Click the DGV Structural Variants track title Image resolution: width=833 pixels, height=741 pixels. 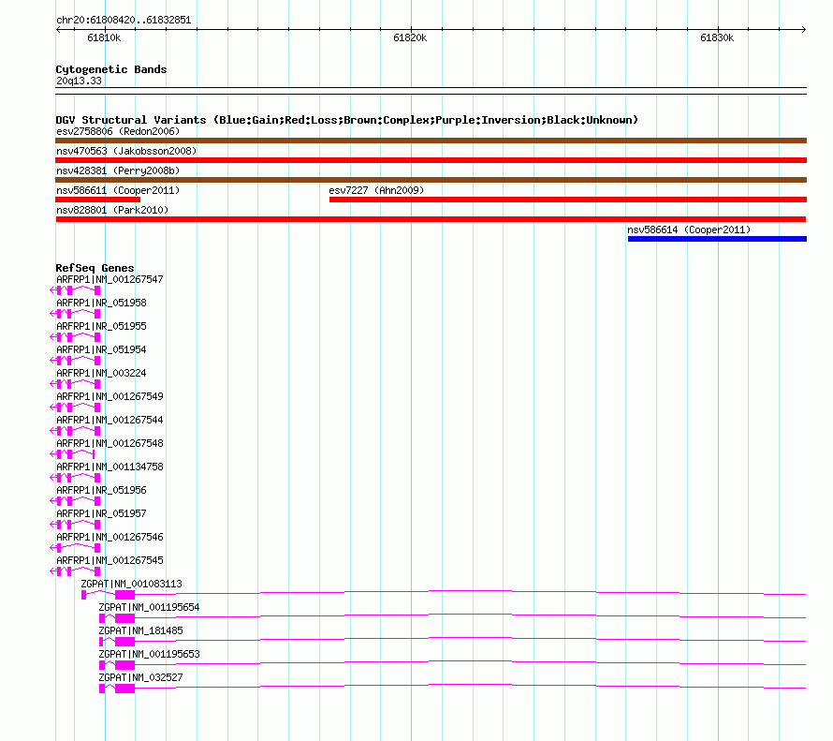347,120
